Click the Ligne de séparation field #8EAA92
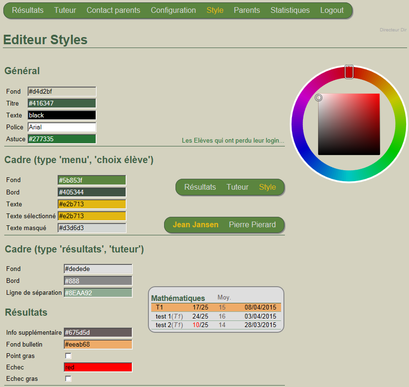The height and width of the screenshot is (387, 409). (98, 292)
